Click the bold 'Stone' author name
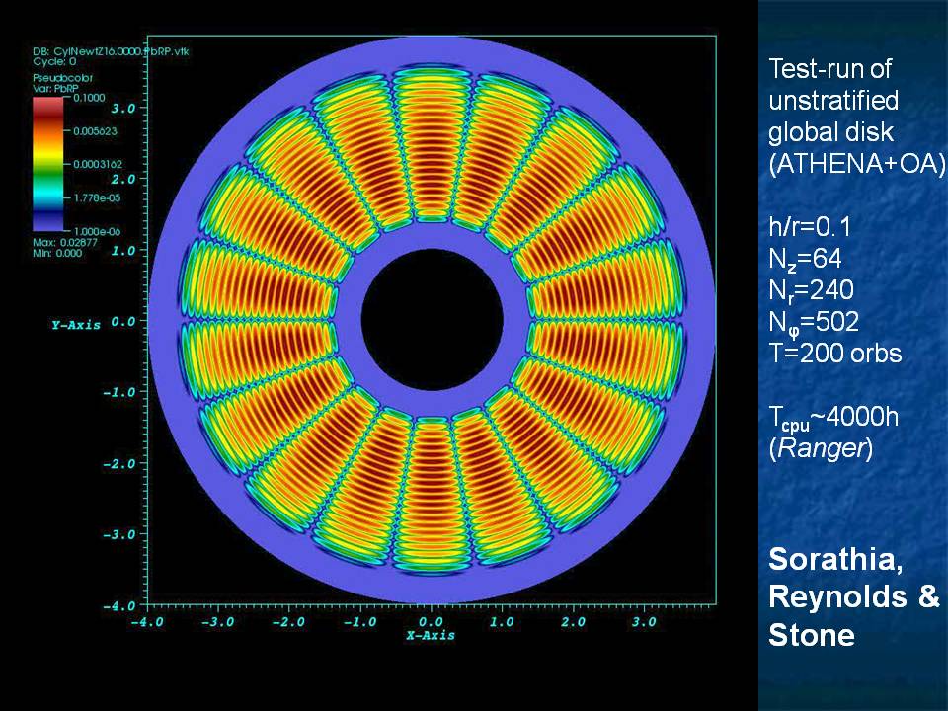948x711 pixels. 811,635
